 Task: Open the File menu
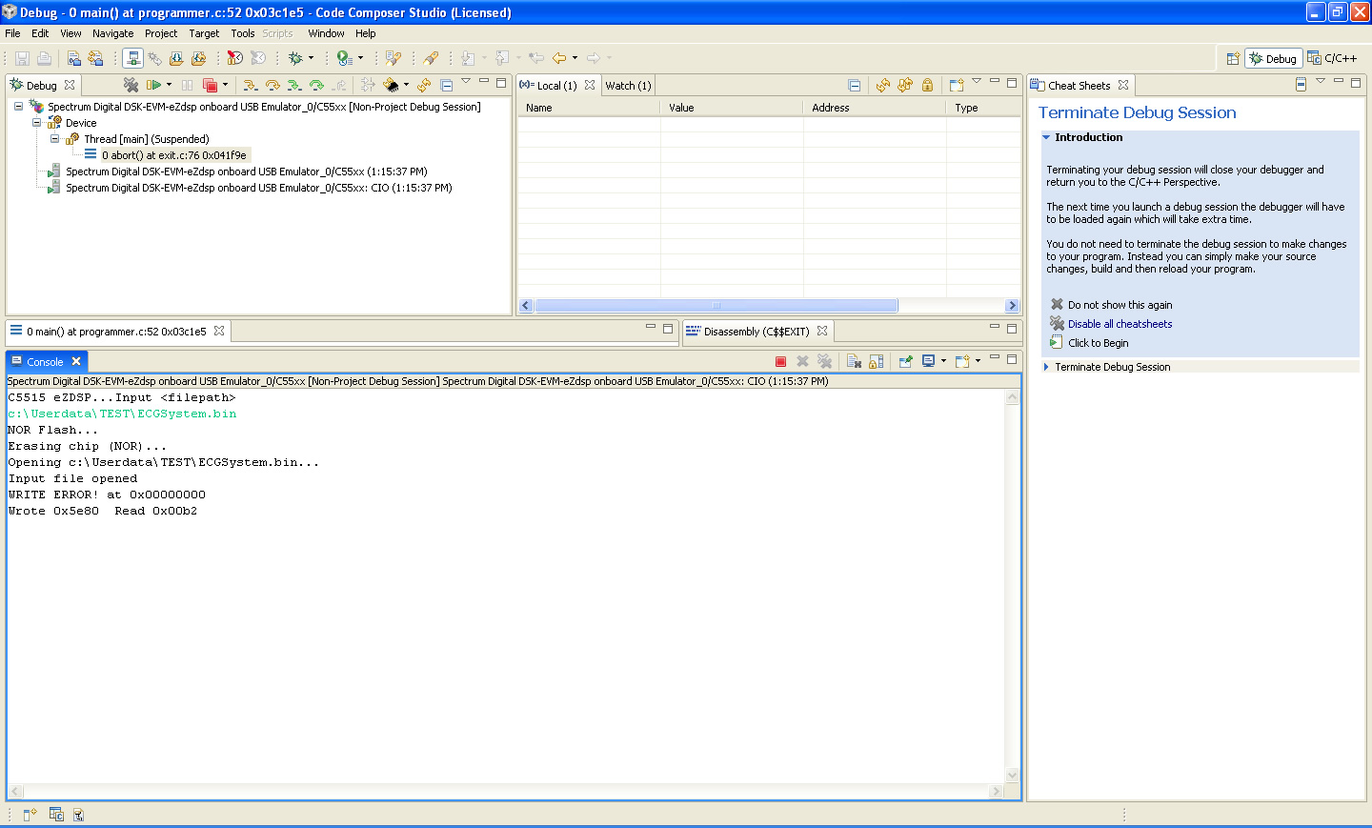(12, 33)
